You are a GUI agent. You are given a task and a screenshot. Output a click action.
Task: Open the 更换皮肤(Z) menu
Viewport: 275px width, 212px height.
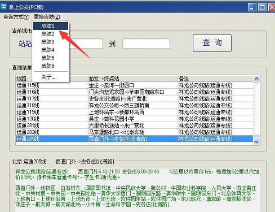click(x=47, y=17)
